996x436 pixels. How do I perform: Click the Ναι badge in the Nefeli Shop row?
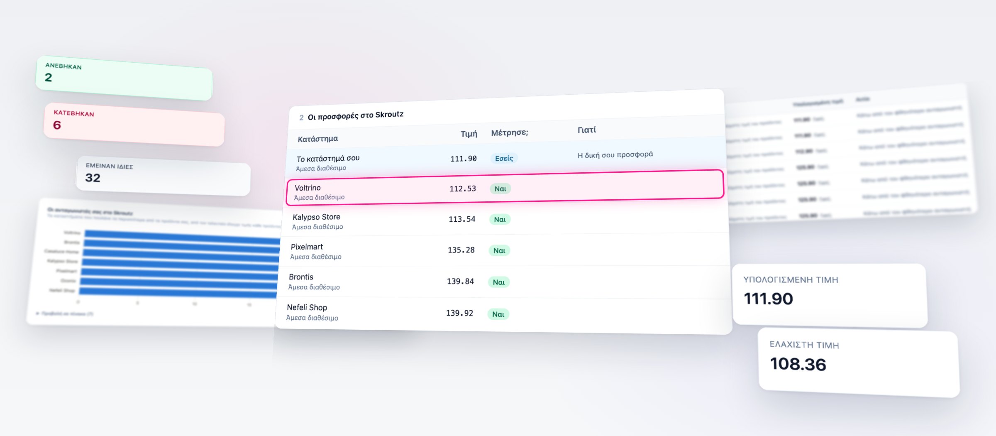click(498, 314)
